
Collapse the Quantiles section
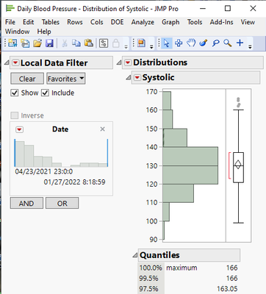(135, 256)
